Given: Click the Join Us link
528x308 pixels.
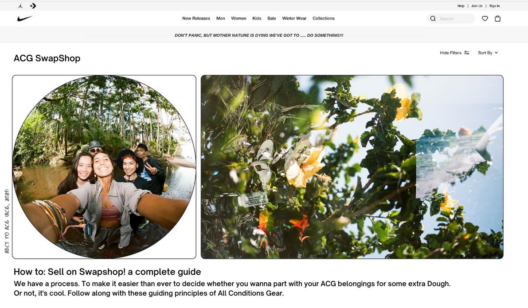Looking at the screenshot, I should pyautogui.click(x=477, y=6).
